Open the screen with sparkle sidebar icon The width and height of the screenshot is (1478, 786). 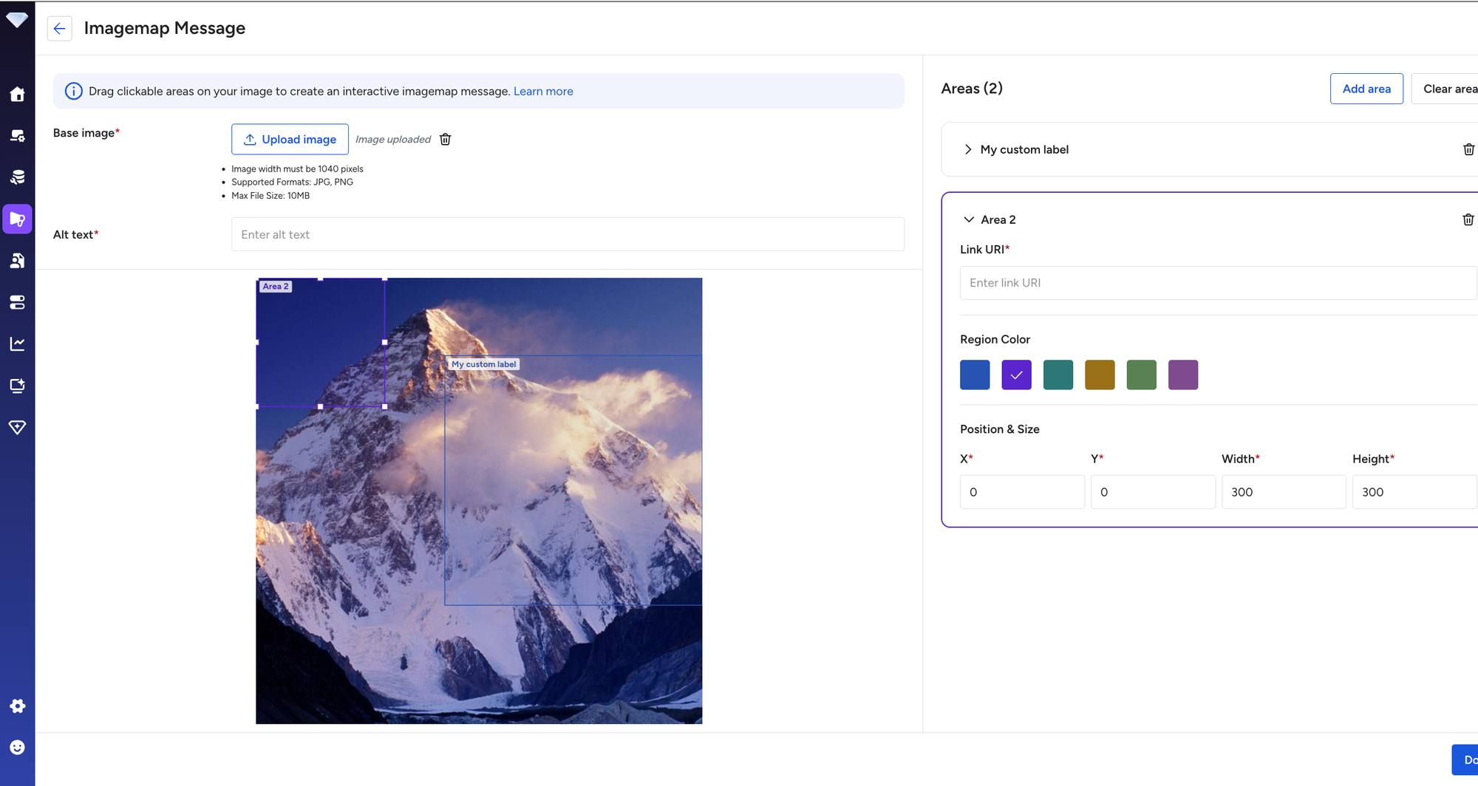(17, 386)
